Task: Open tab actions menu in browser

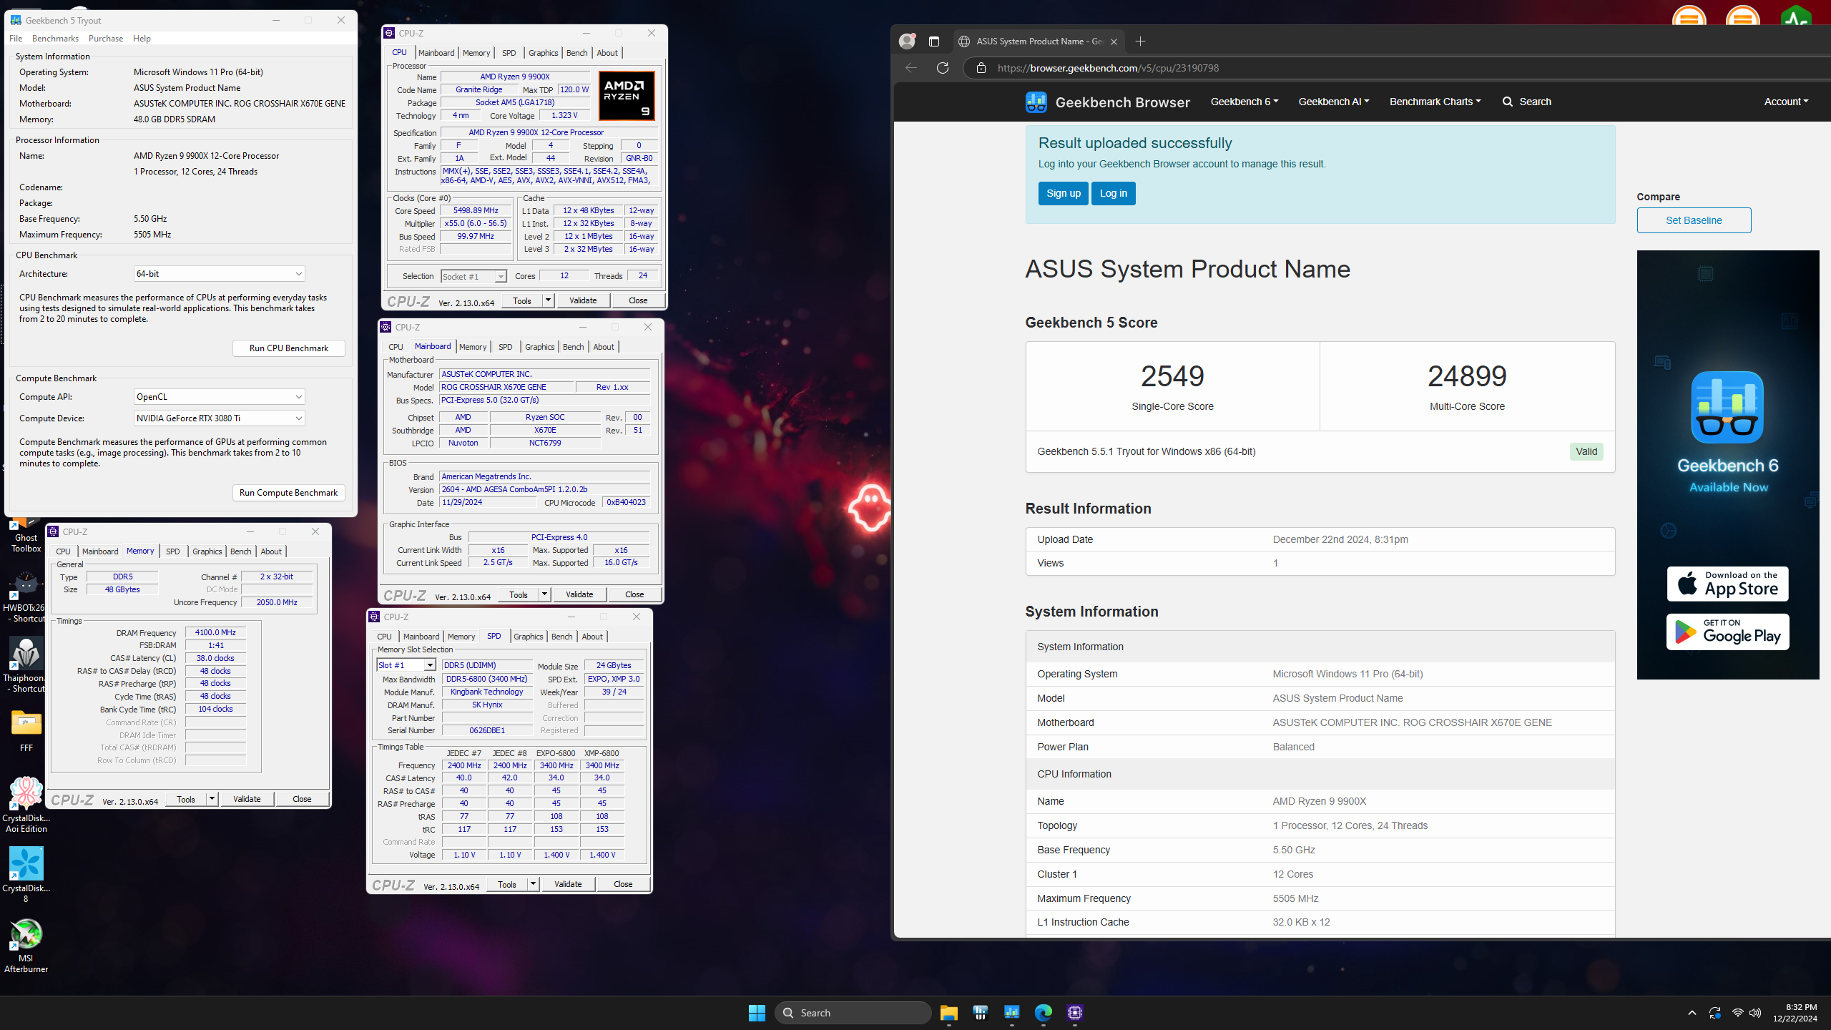Action: [x=933, y=41]
